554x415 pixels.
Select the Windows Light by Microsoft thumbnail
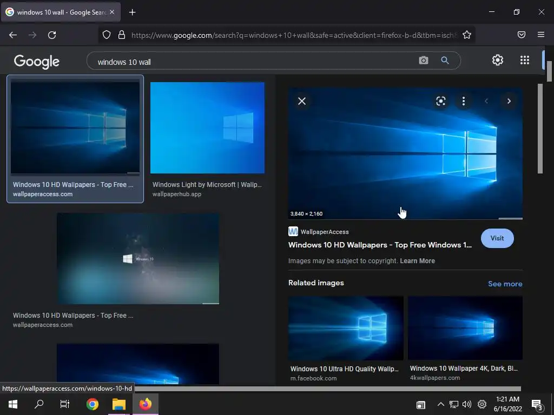point(207,128)
